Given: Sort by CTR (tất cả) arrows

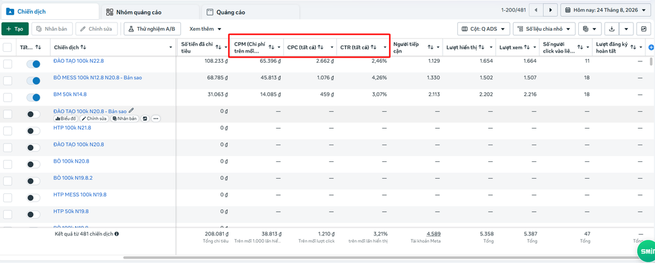Looking at the screenshot, I should tap(374, 47).
